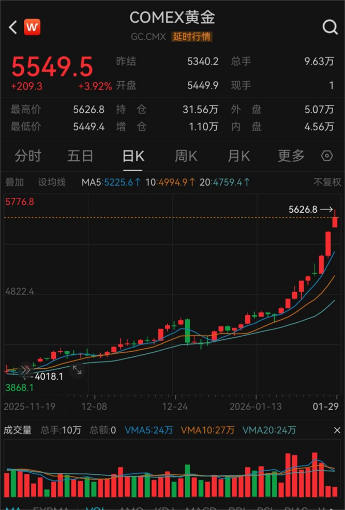Expand chart to fullscreen view

(77, 370)
